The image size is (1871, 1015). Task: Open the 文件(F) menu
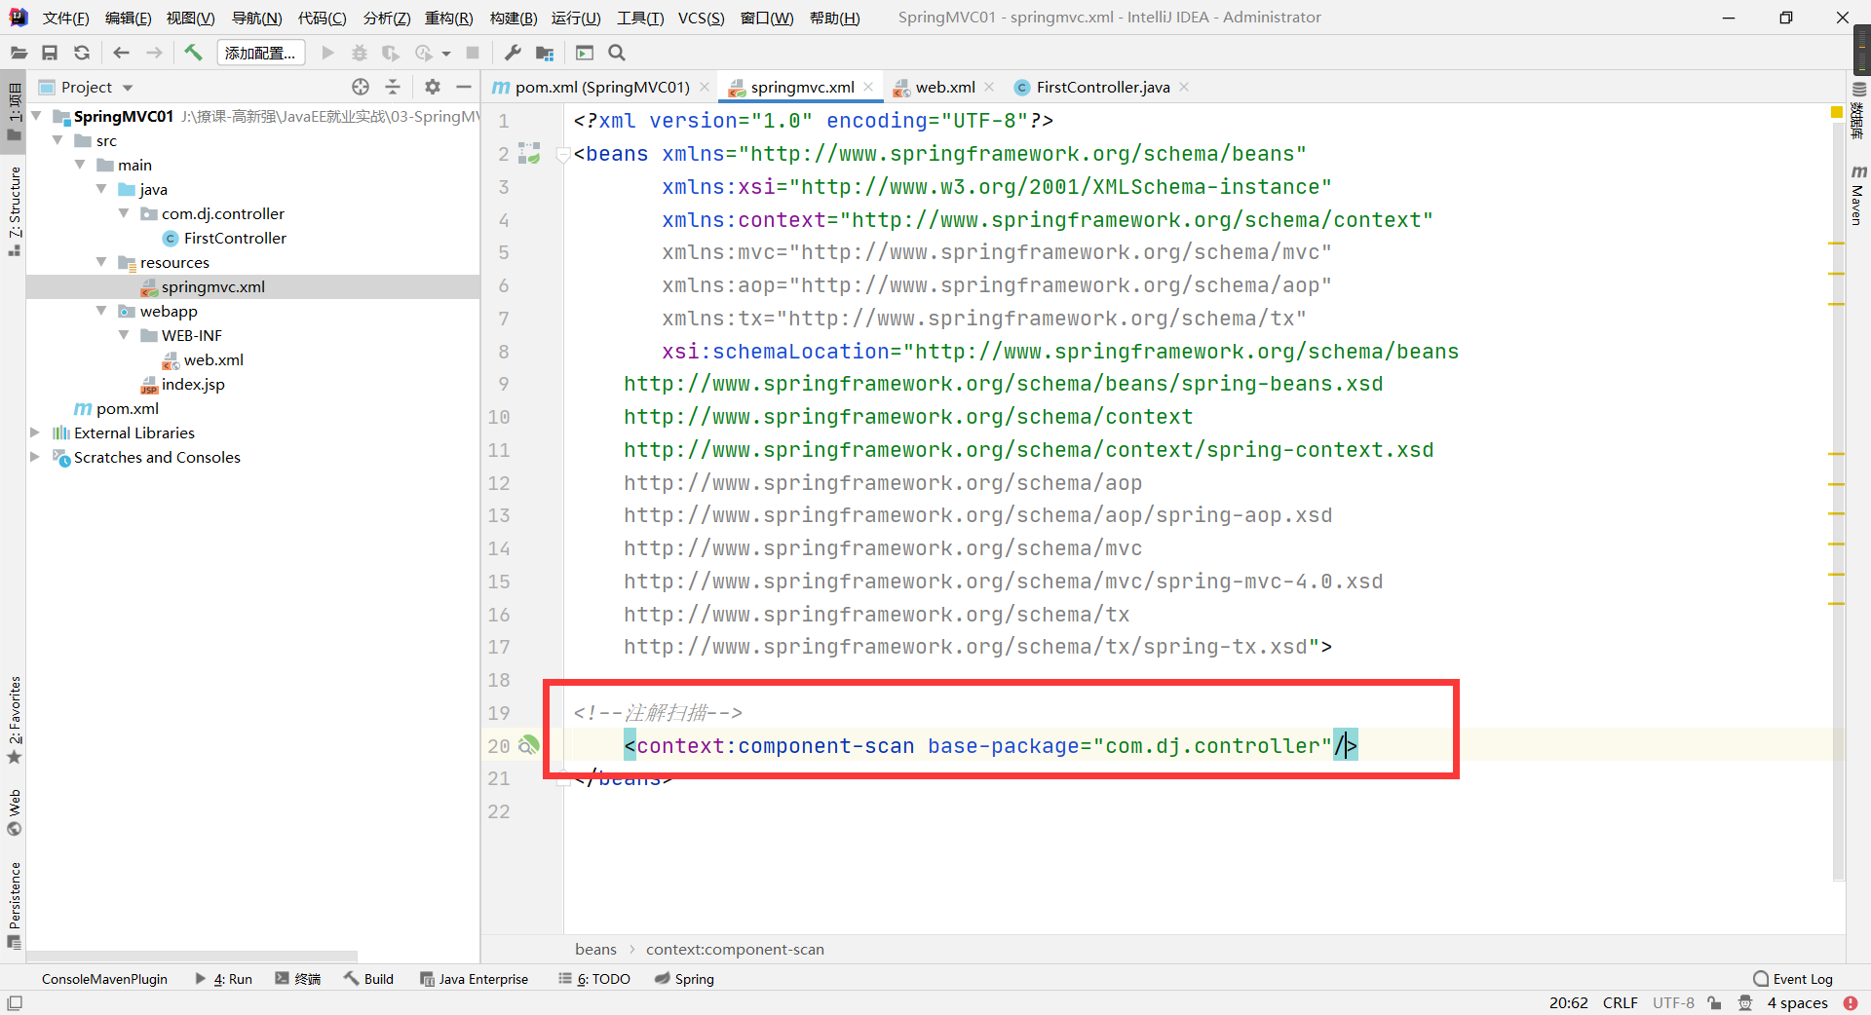(x=65, y=18)
